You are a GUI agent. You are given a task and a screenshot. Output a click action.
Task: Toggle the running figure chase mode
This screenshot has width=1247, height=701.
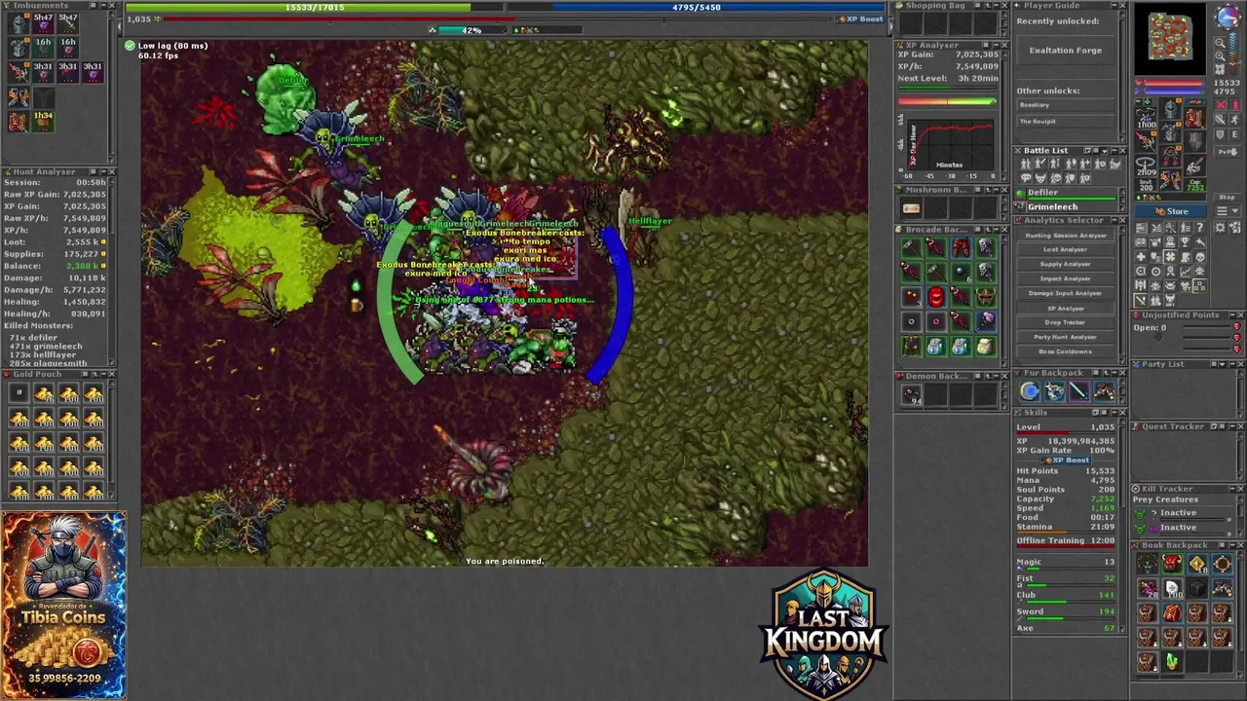(x=1235, y=120)
